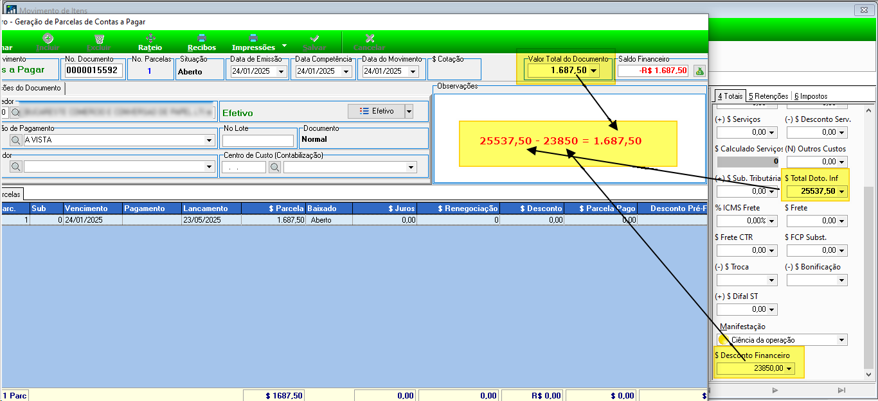This screenshot has height=401, width=878.
Task: Open the (-) $ Troca dropdown
Action: tap(772, 280)
